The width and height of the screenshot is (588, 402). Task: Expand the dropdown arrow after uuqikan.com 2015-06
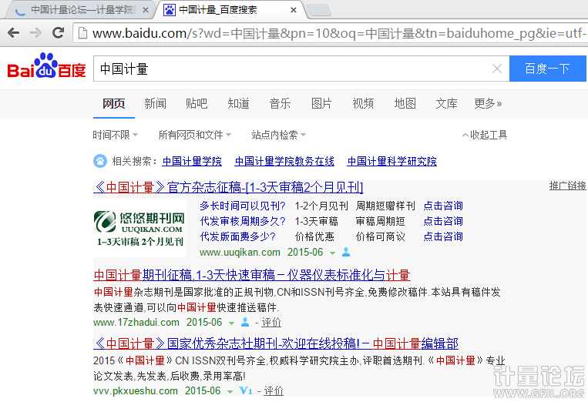[332, 253]
